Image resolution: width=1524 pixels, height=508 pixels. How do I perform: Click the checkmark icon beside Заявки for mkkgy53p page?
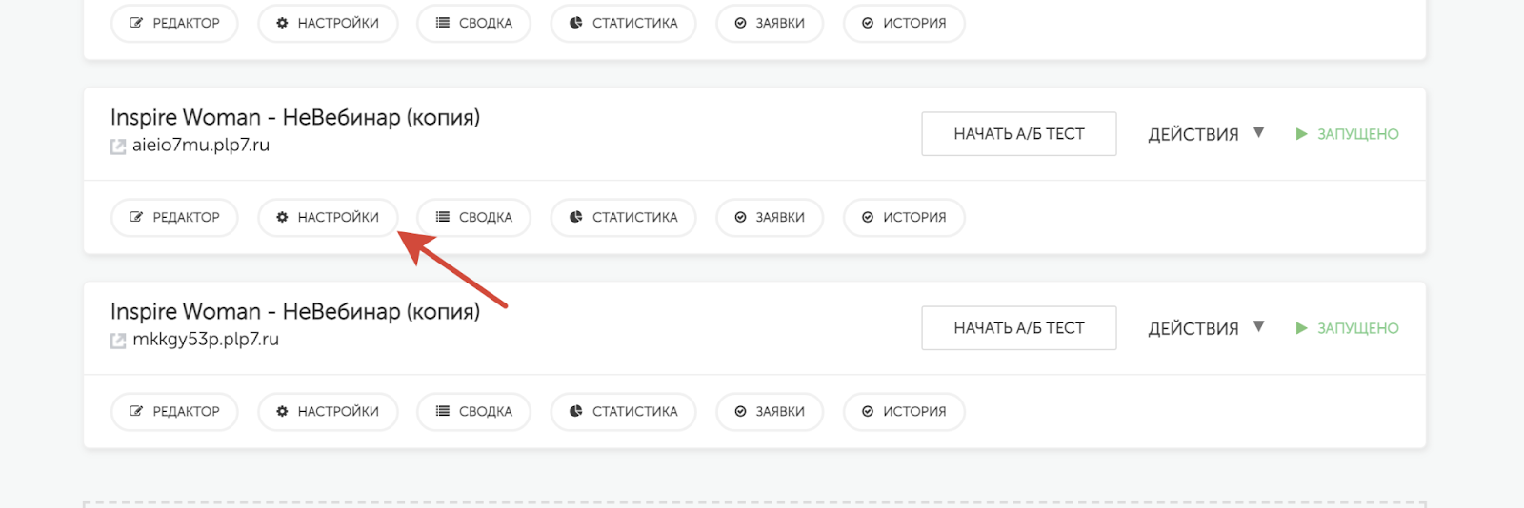pos(740,412)
